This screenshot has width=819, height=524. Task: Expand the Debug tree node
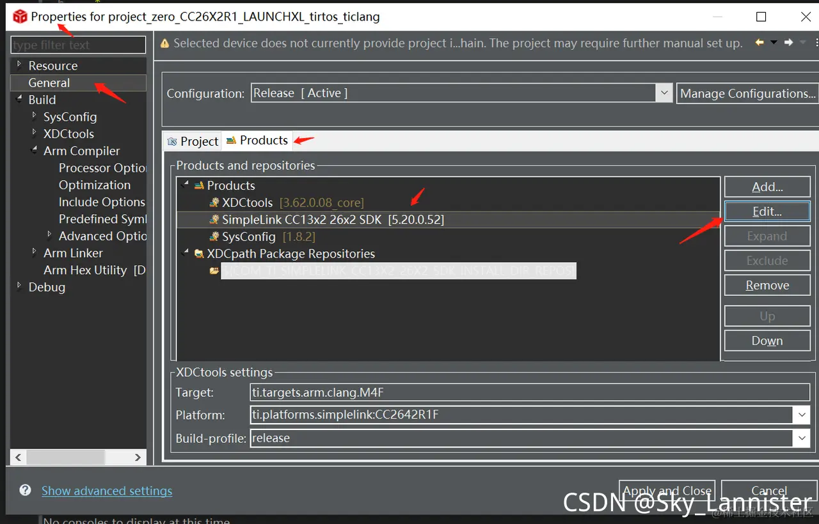tap(19, 286)
